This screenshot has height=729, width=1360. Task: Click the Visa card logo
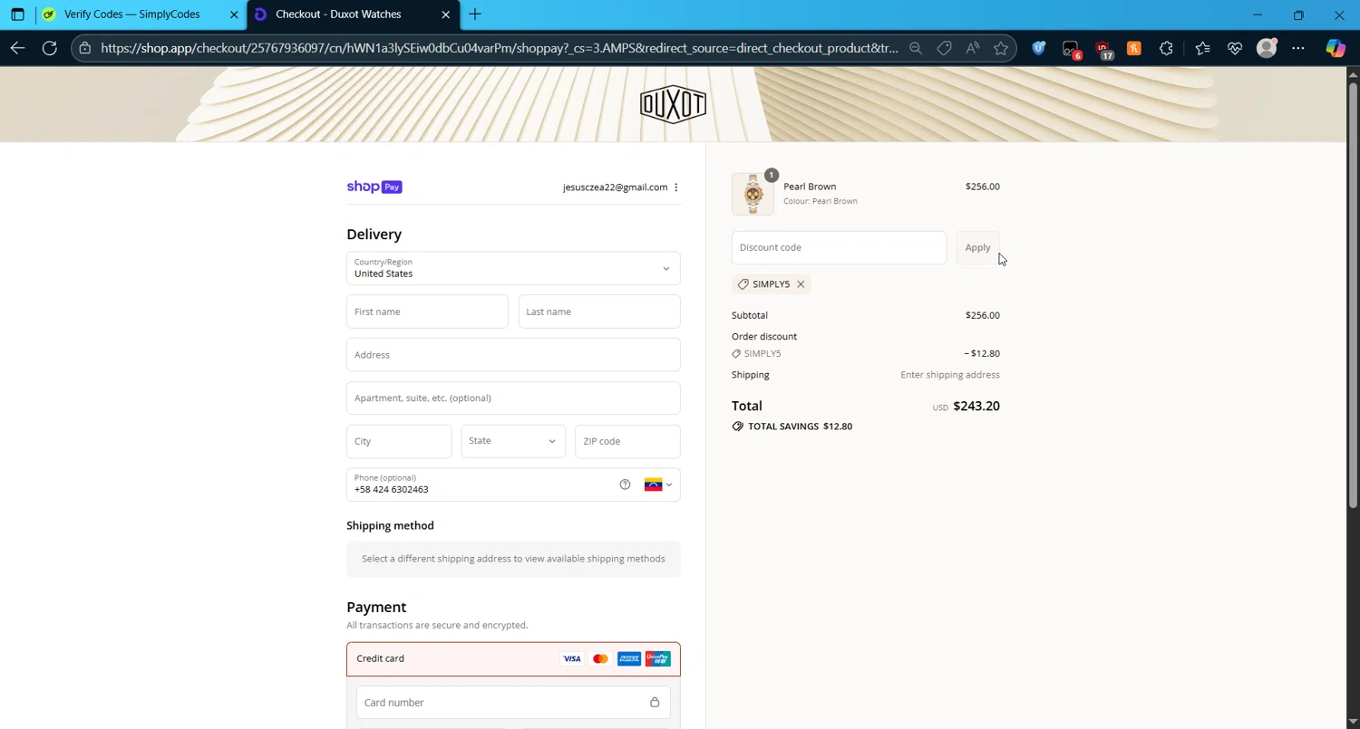click(572, 659)
